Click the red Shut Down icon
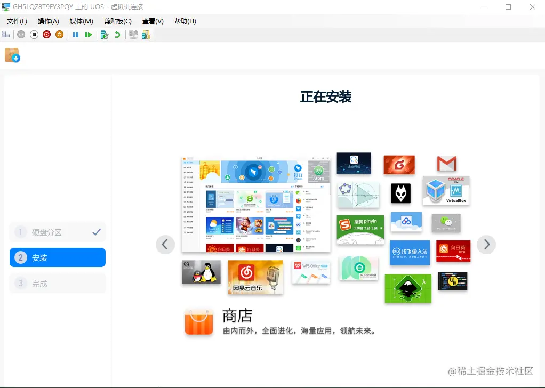 (46, 35)
